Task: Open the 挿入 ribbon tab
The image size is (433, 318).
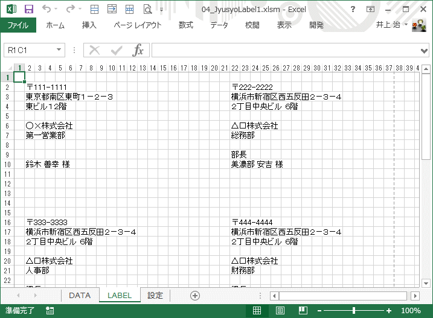Action: pos(89,25)
